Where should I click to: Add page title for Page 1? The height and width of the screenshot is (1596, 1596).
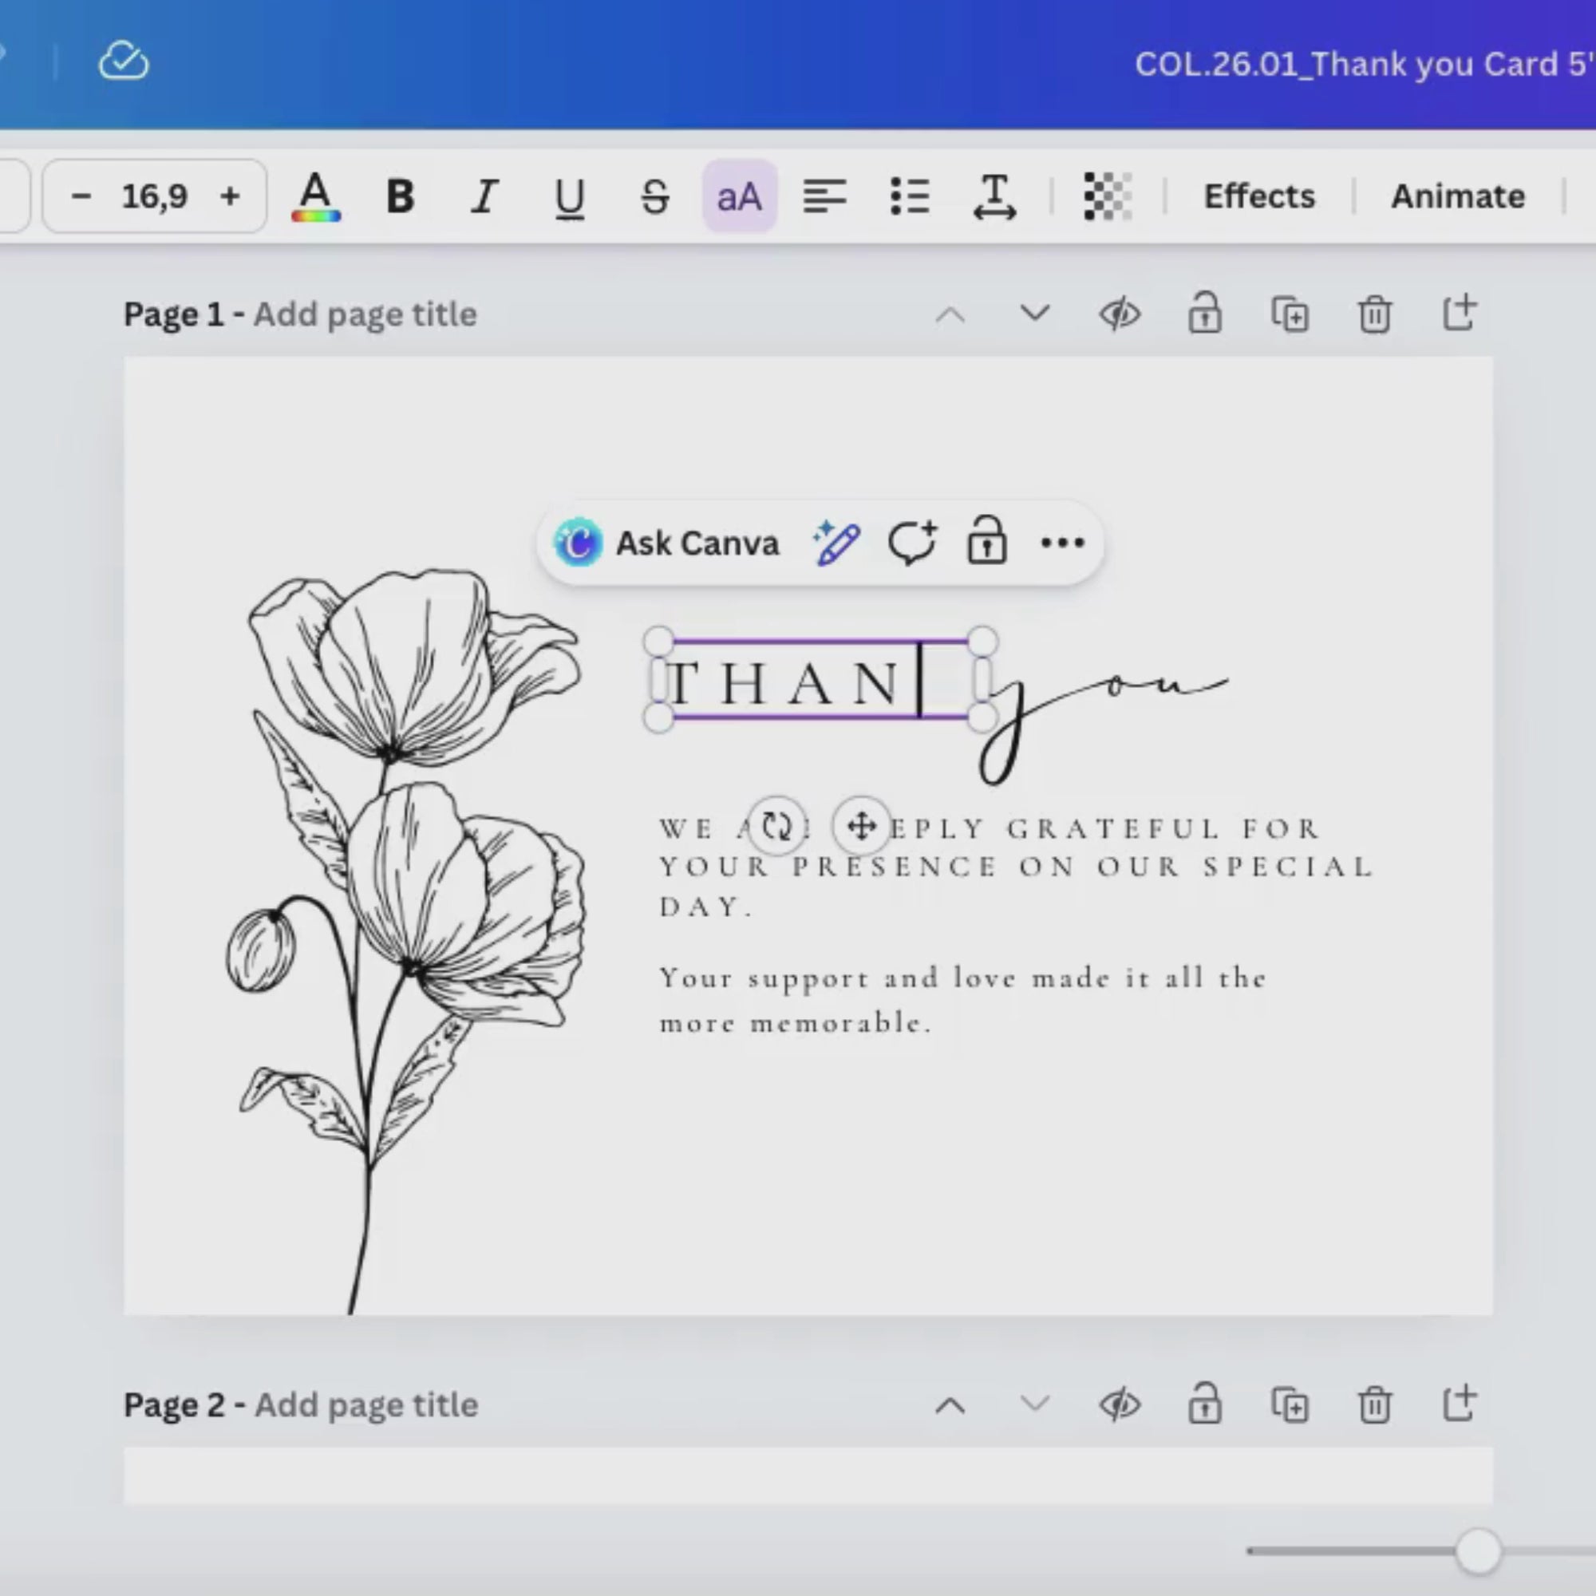tap(365, 314)
